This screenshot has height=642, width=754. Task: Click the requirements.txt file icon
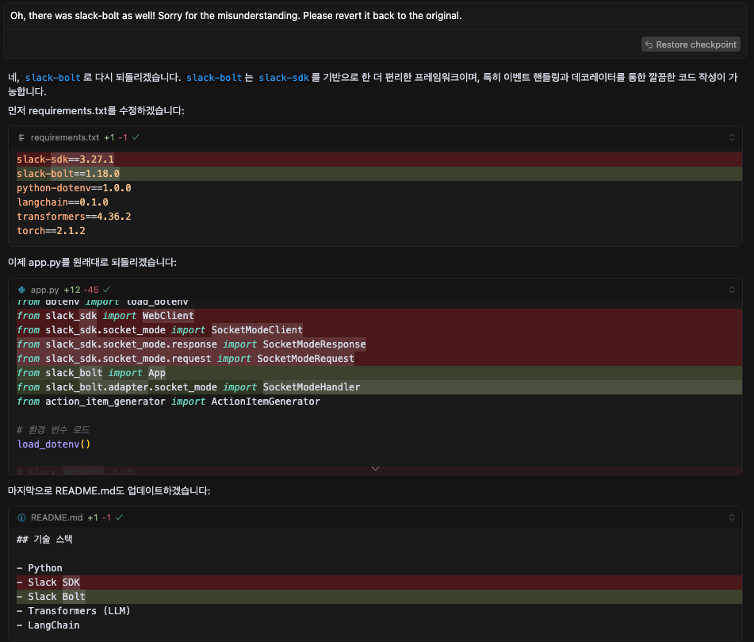click(x=21, y=137)
